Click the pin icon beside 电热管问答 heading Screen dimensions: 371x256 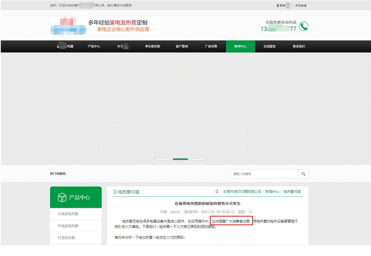[x=115, y=192]
